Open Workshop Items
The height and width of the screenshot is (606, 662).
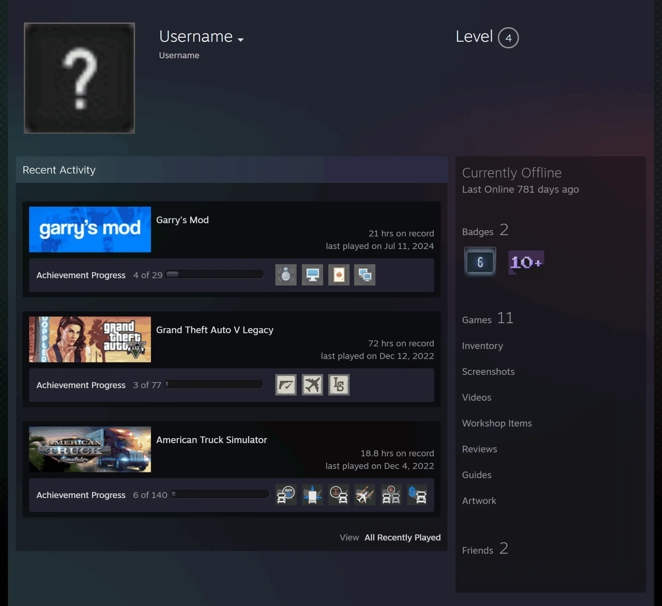click(497, 423)
